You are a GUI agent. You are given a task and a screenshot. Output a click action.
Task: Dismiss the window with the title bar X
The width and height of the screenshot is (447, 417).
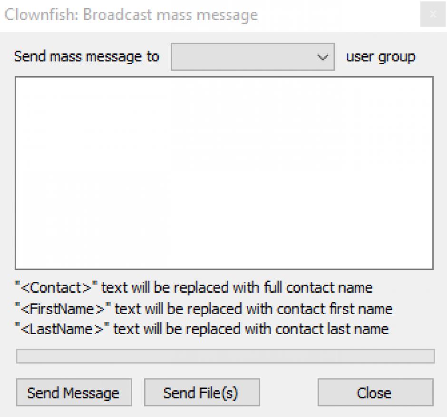click(x=433, y=15)
